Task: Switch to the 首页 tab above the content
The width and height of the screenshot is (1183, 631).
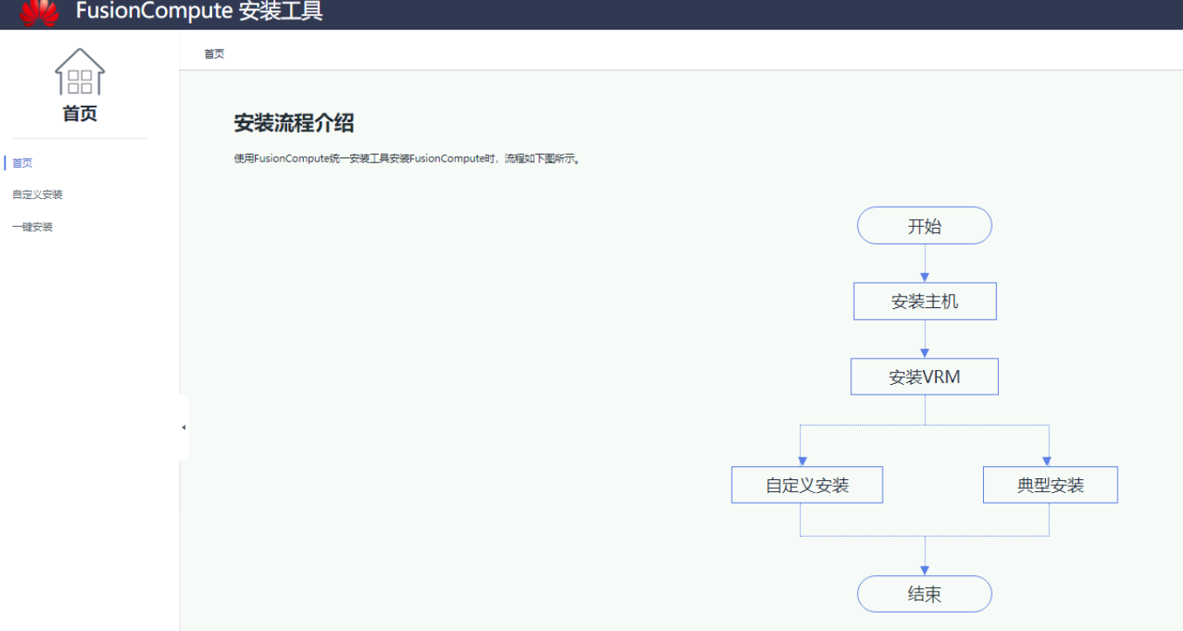Action: [214, 54]
